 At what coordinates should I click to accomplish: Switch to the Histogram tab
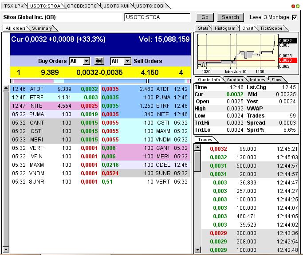224,28
